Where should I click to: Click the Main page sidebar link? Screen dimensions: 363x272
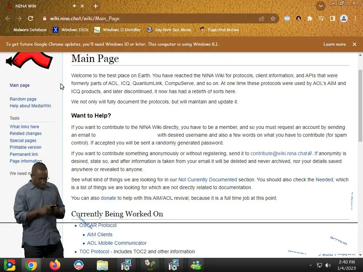pyautogui.click(x=19, y=85)
